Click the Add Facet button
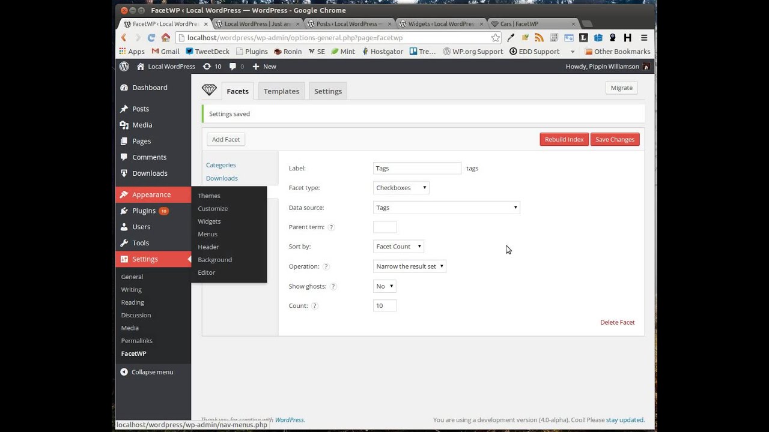This screenshot has height=432, width=769. tap(226, 139)
